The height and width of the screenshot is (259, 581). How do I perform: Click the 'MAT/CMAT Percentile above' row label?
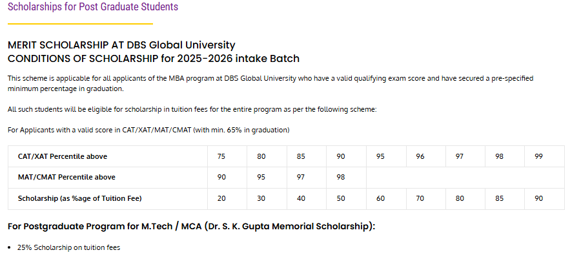(x=66, y=177)
